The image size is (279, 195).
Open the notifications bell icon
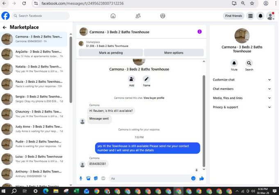260,16
